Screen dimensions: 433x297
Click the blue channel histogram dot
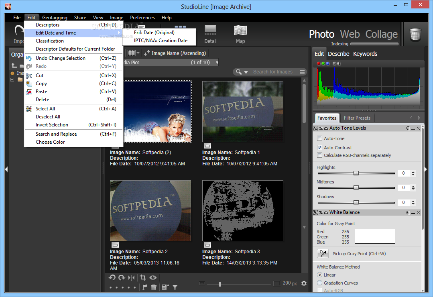[x=328, y=63]
